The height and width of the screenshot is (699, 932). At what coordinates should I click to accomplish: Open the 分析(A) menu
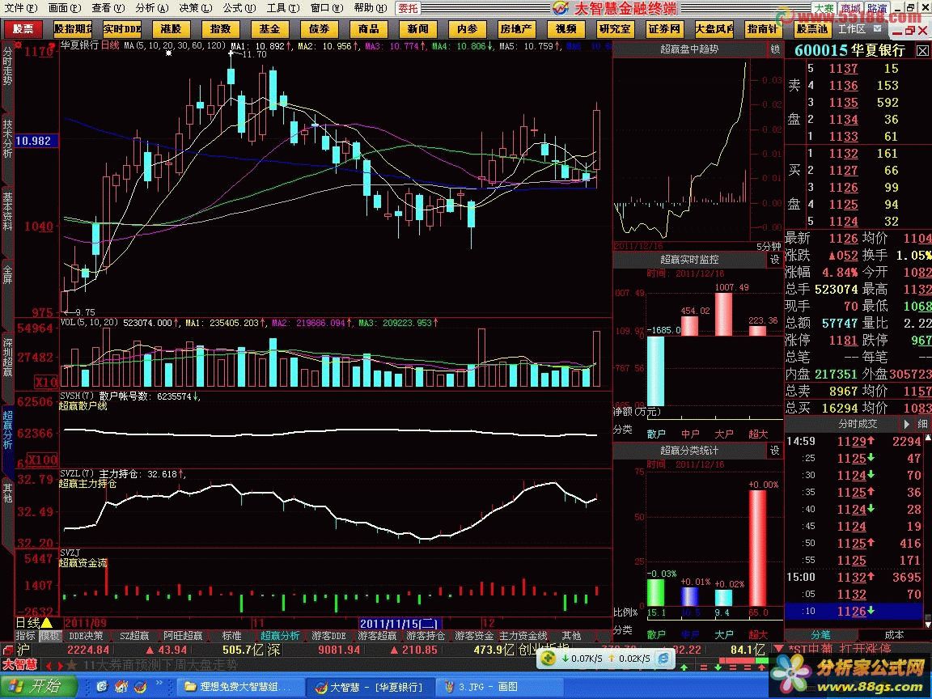(x=151, y=8)
